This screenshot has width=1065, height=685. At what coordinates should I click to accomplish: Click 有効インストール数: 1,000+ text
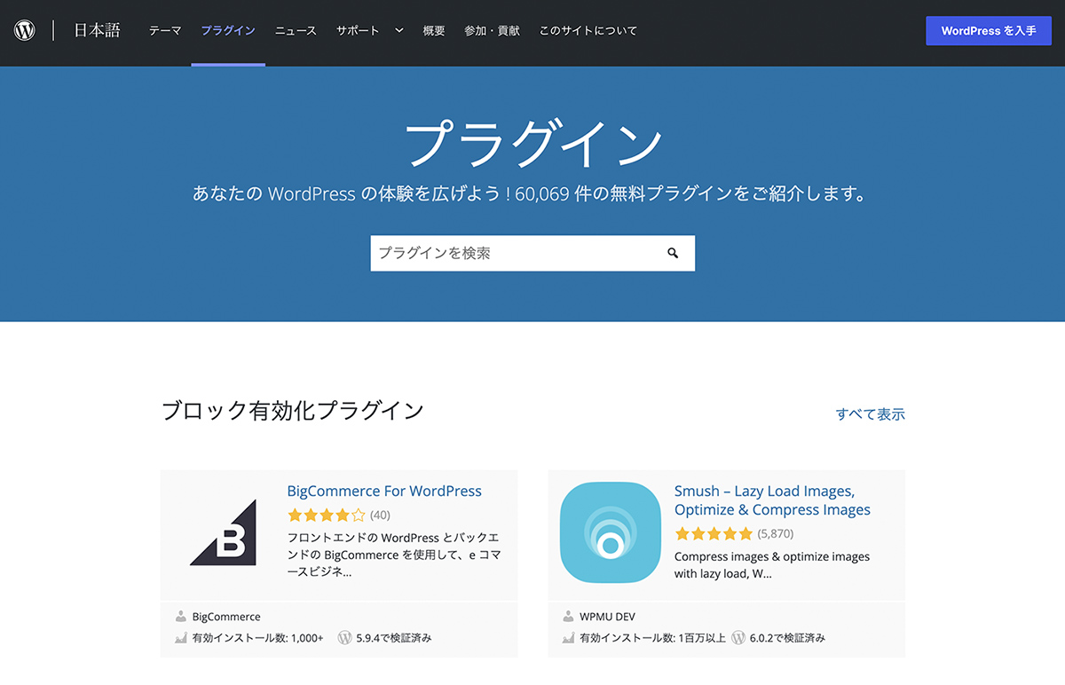[x=257, y=638]
